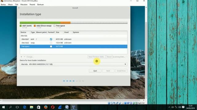
Task: Click the shared folders indicator in VirtualBox status bar
Action: 123,103
